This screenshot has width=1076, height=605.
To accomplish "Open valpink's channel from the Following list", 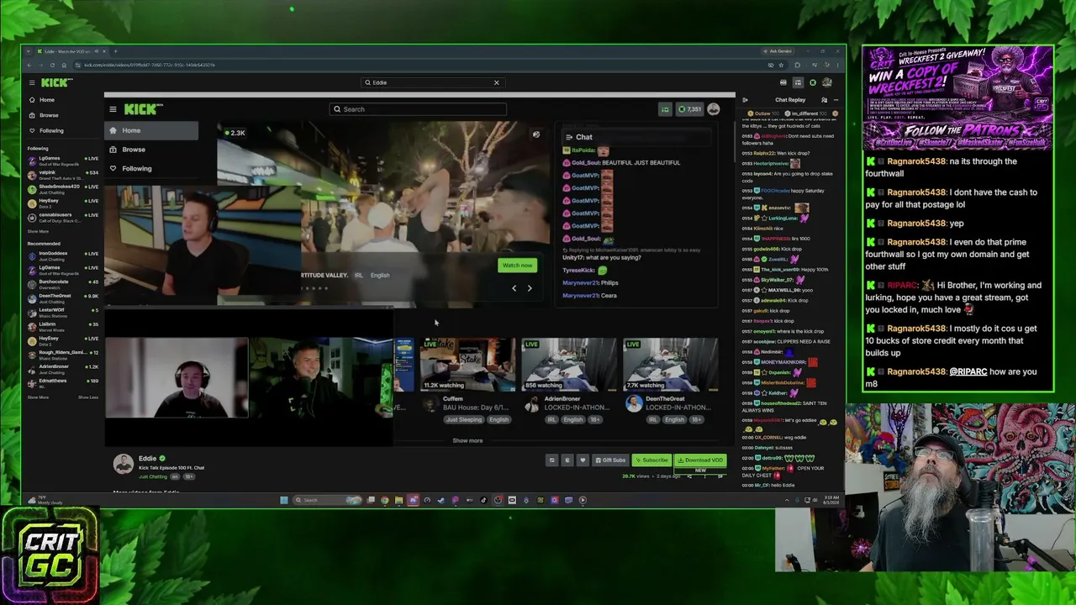I will pyautogui.click(x=63, y=174).
